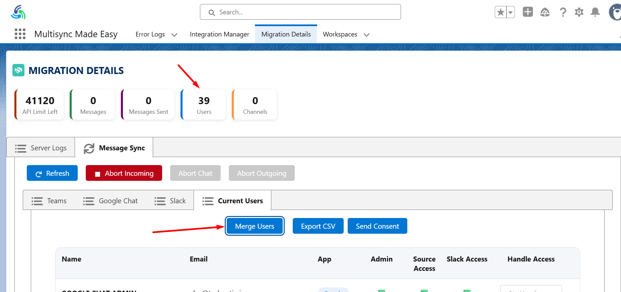The height and width of the screenshot is (292, 621).
Task: Click the Name column header
Action: click(x=71, y=259)
